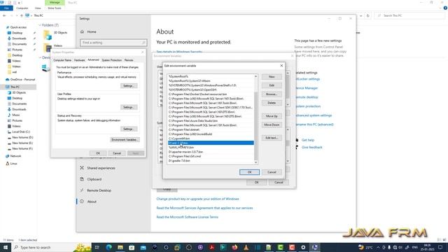This screenshot has width=448, height=252.
Task: Select the D:\gradle-7.6\bin path entry
Action: point(211,161)
